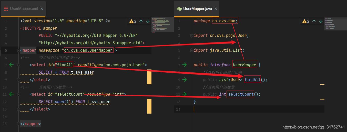Collapse the mapper tag fold at line 5
This screenshot has height=132, width=347.
[x=18, y=50]
